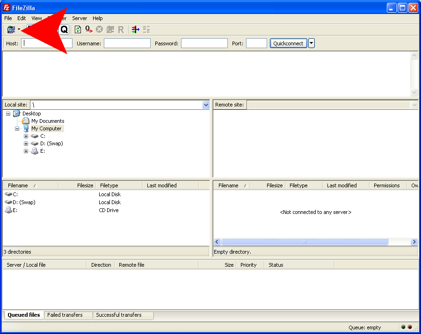421x334 pixels.
Task: Select My Documents in the local tree
Action: [48, 121]
